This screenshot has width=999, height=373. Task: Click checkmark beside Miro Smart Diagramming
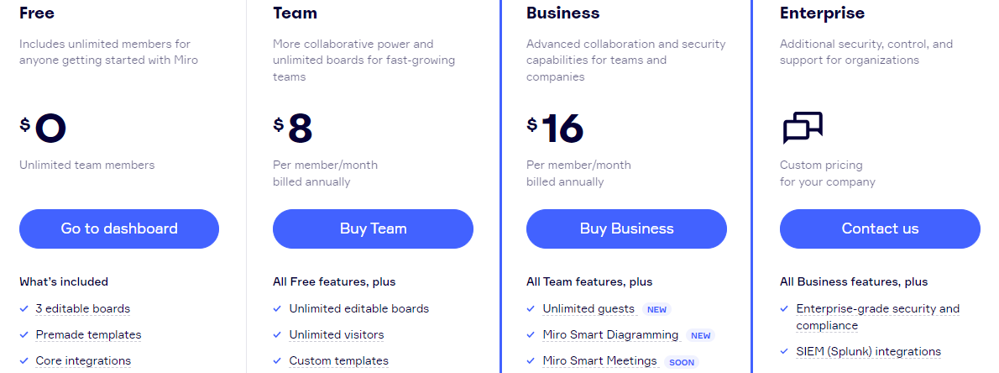(531, 334)
